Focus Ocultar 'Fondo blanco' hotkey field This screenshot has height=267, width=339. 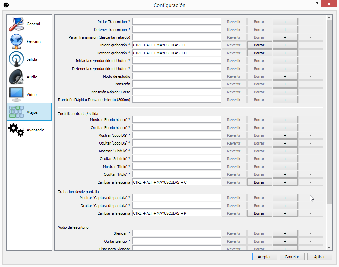(x=176, y=127)
